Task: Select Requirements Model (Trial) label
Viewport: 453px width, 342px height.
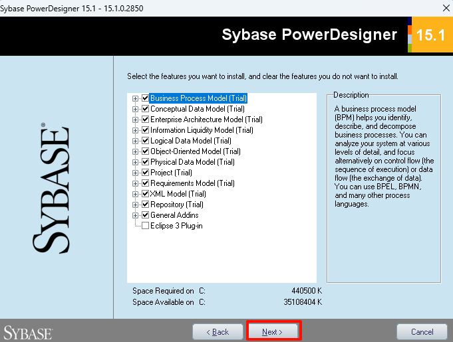Action: click(x=193, y=183)
